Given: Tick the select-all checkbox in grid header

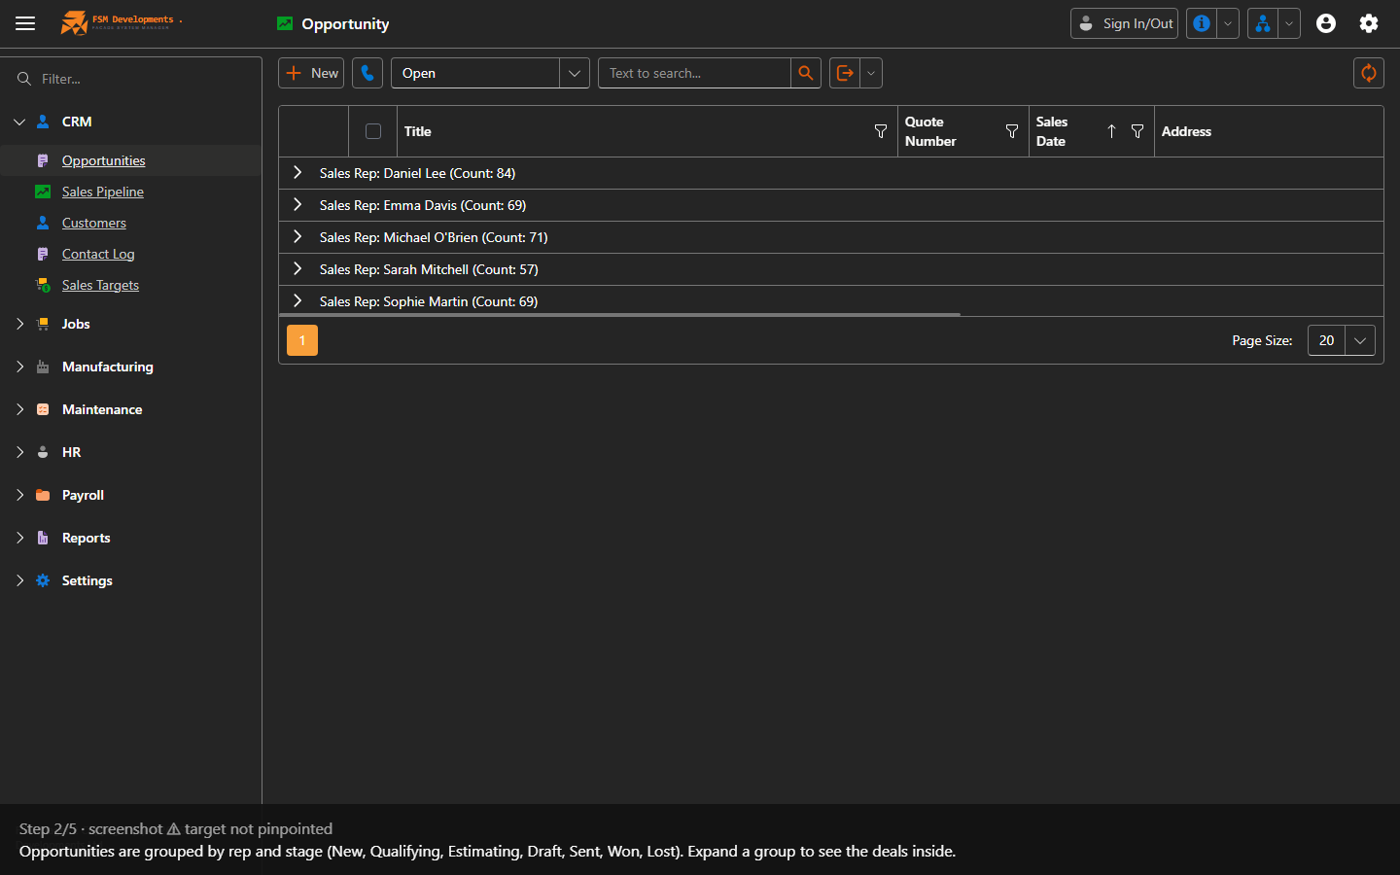Looking at the screenshot, I should point(373,131).
